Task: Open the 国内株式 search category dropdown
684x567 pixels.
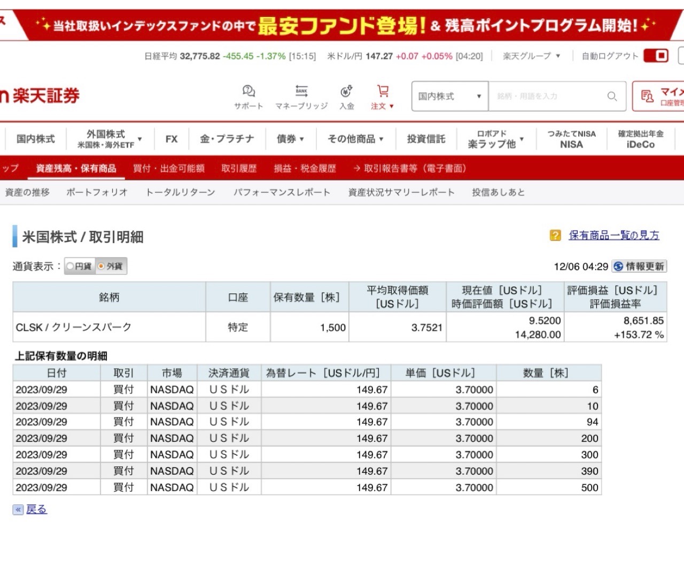Action: [x=450, y=96]
